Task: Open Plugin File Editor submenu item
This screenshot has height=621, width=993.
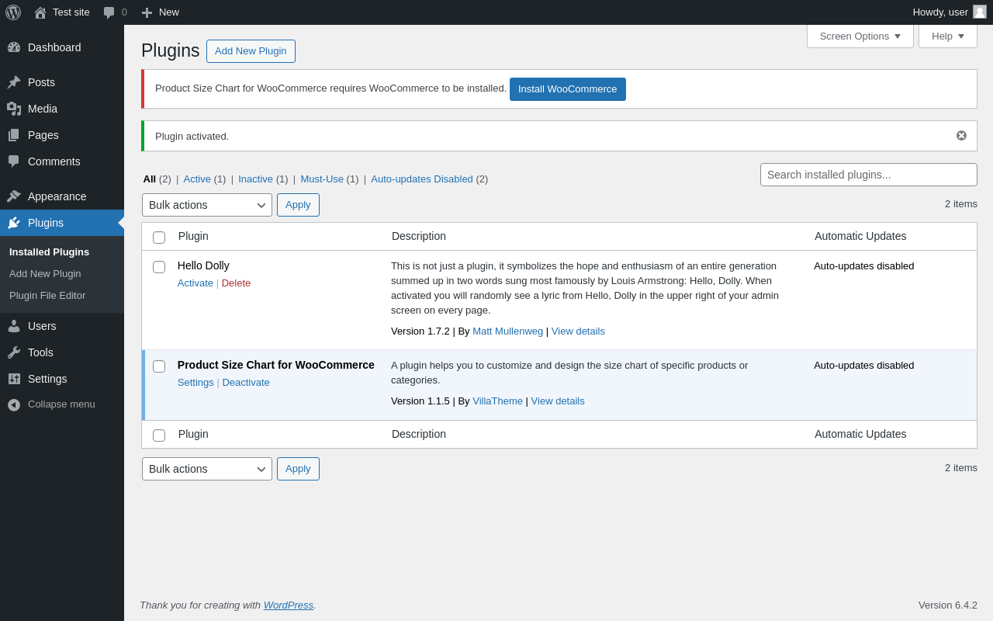Action: point(47,296)
